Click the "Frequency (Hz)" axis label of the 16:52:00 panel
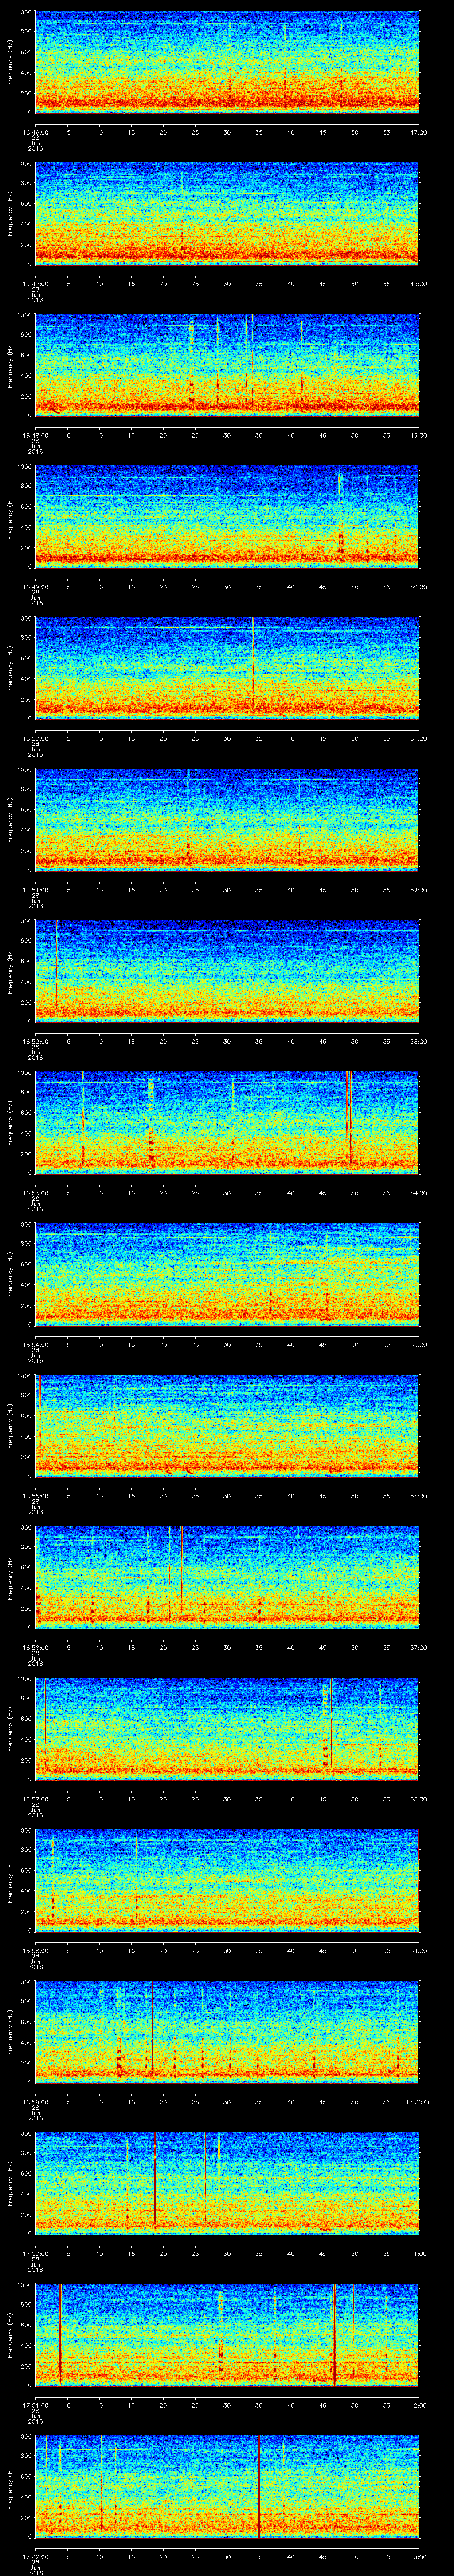Viewport: 454px width, 2576px height. click(10, 971)
